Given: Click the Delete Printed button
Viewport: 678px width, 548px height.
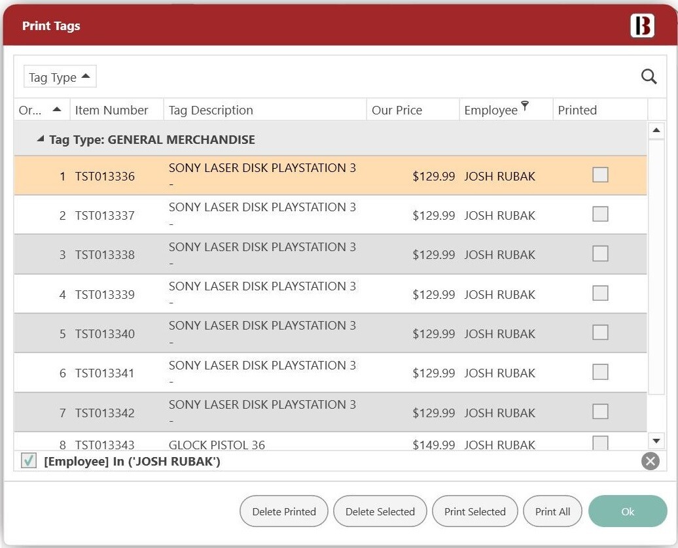Looking at the screenshot, I should coord(284,511).
